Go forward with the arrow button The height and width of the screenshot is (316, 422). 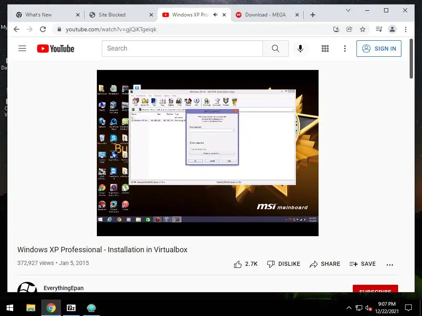30,29
